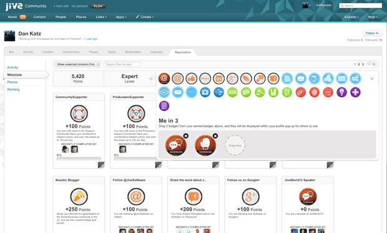Click the Facebook badge in Share the word card
Image resolution: width=387 pixels, height=233 pixels.
click(193, 197)
